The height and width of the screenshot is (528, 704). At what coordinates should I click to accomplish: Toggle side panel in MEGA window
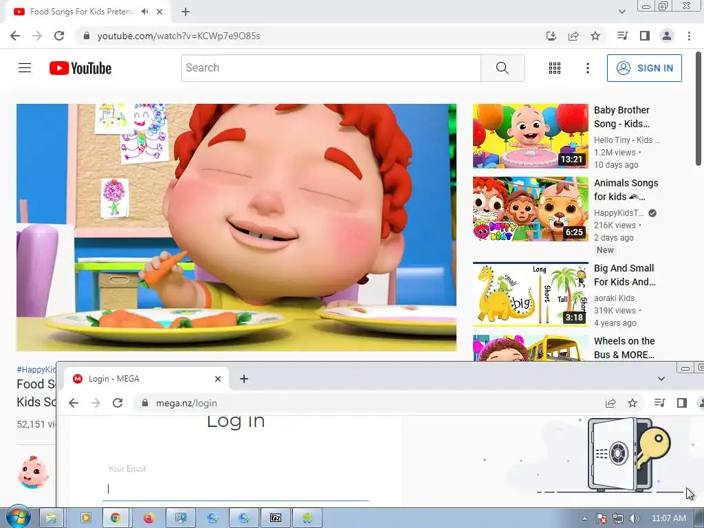681,403
